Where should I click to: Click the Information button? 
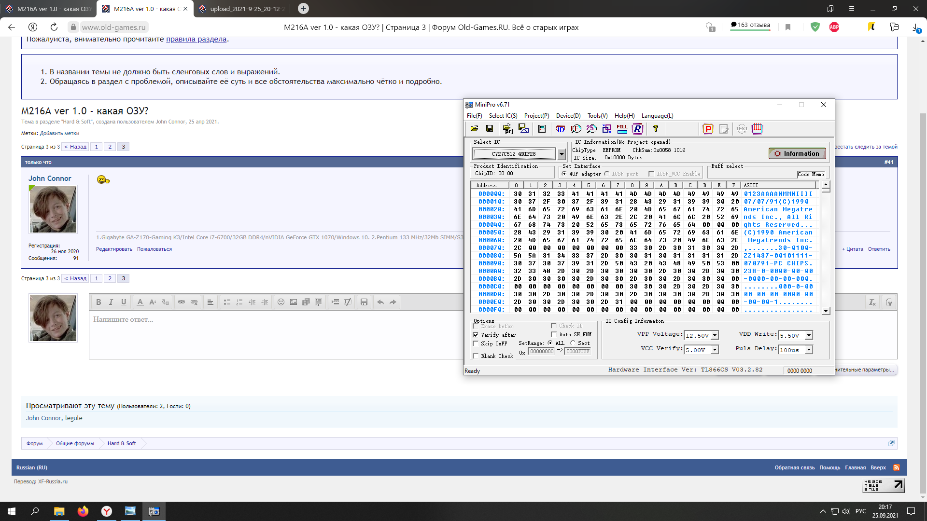coord(797,154)
